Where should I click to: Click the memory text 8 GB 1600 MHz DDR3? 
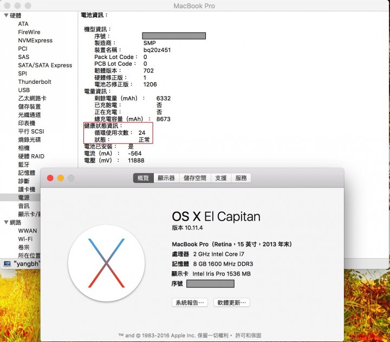click(x=223, y=264)
